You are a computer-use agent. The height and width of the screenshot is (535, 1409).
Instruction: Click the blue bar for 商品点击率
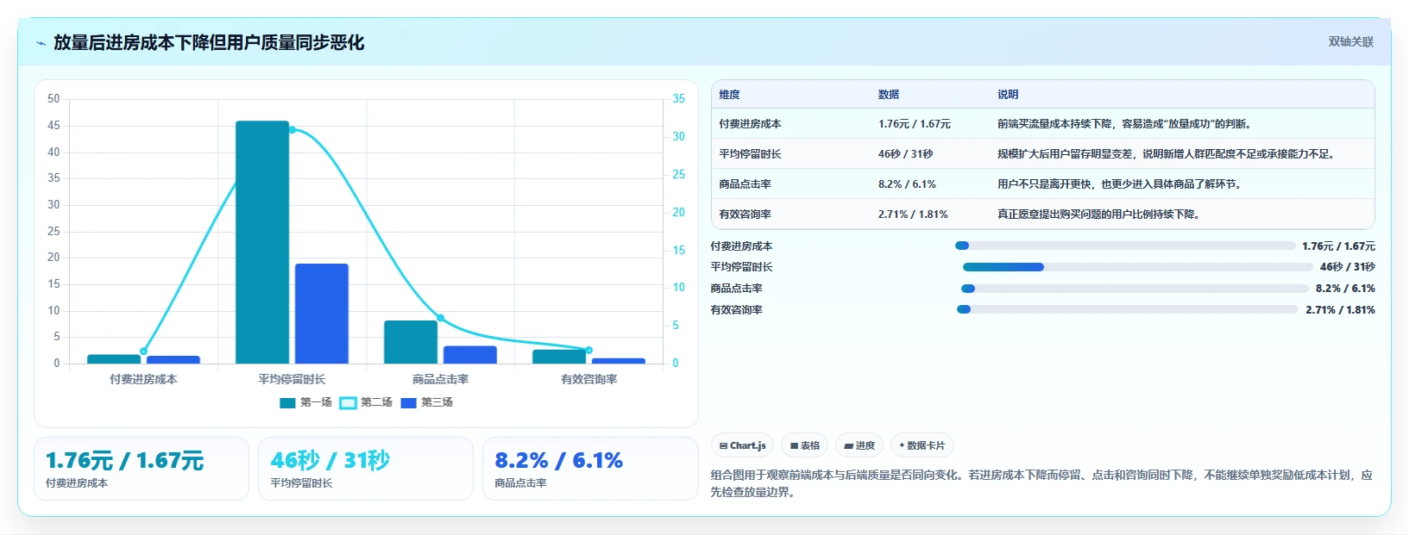(470, 355)
